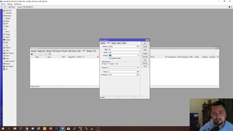This screenshot has height=131, width=233.
Task: Click into the VRID input field
Action: click(x=124, y=49)
